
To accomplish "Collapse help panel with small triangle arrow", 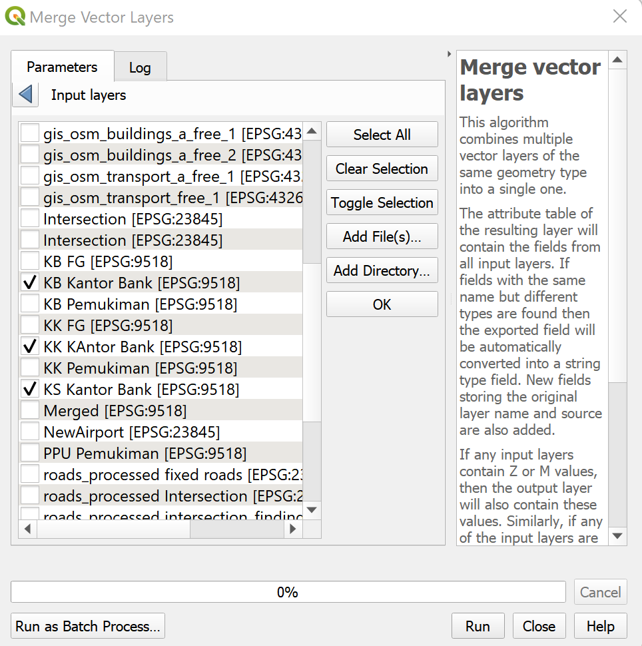I will [450, 55].
